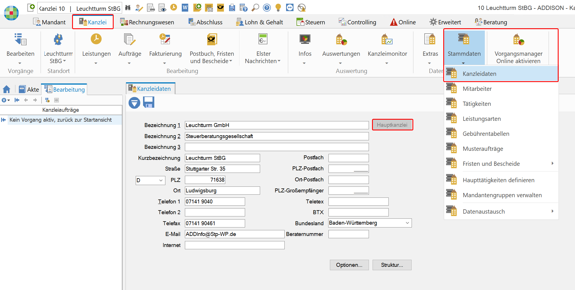Screen dimensions: 575x290
Task: Open the Word document icon
Action: pyautogui.click(x=185, y=8)
